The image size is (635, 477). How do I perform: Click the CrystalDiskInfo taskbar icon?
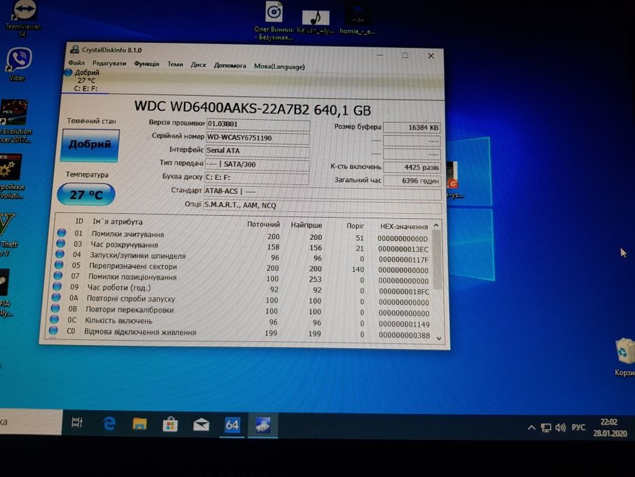263,425
